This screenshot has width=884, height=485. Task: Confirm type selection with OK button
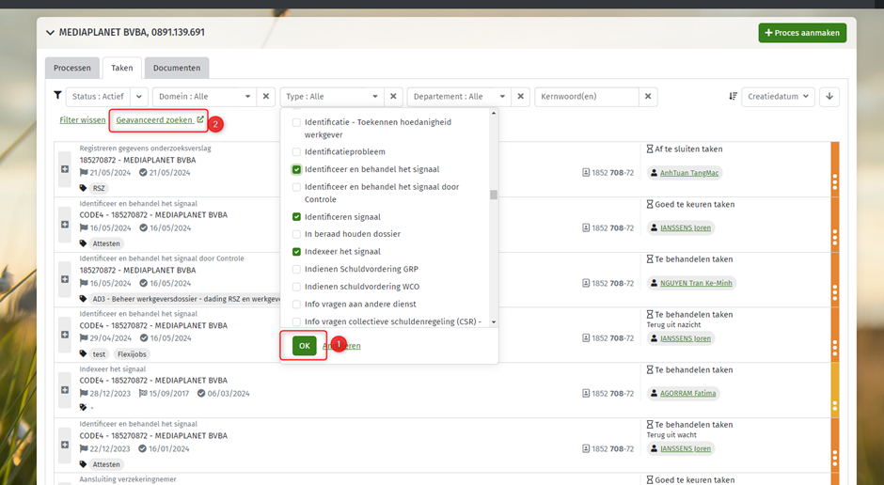tap(305, 346)
